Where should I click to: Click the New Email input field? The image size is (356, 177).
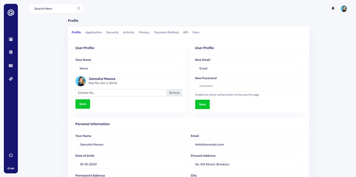248,68
